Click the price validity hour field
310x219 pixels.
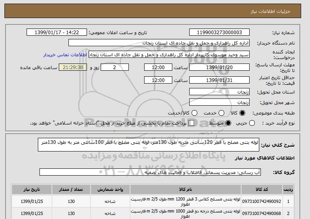pos(158,80)
